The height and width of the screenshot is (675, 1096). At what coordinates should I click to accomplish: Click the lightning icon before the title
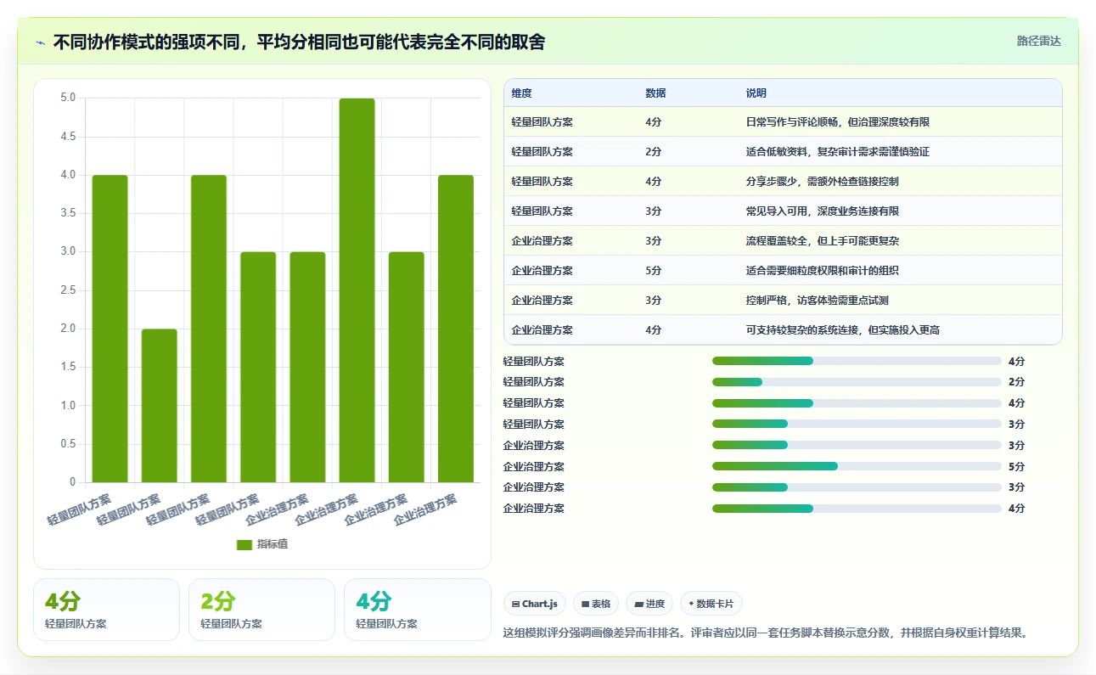(x=40, y=42)
